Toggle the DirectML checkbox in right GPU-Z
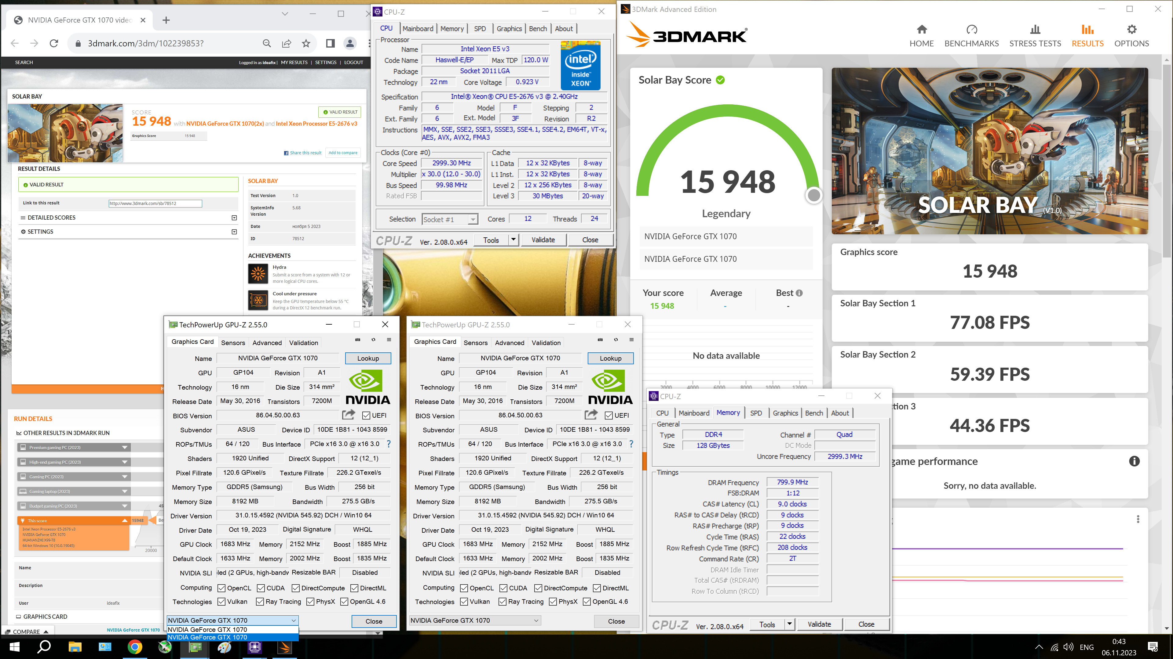This screenshot has width=1173, height=659. point(597,589)
